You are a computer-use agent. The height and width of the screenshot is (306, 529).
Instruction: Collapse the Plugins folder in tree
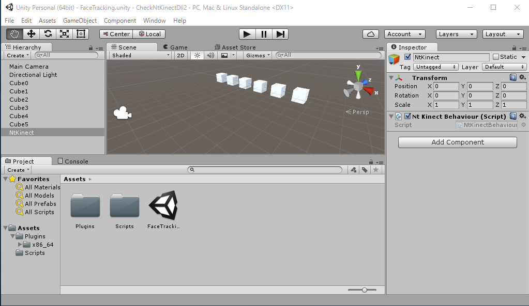click(13, 236)
